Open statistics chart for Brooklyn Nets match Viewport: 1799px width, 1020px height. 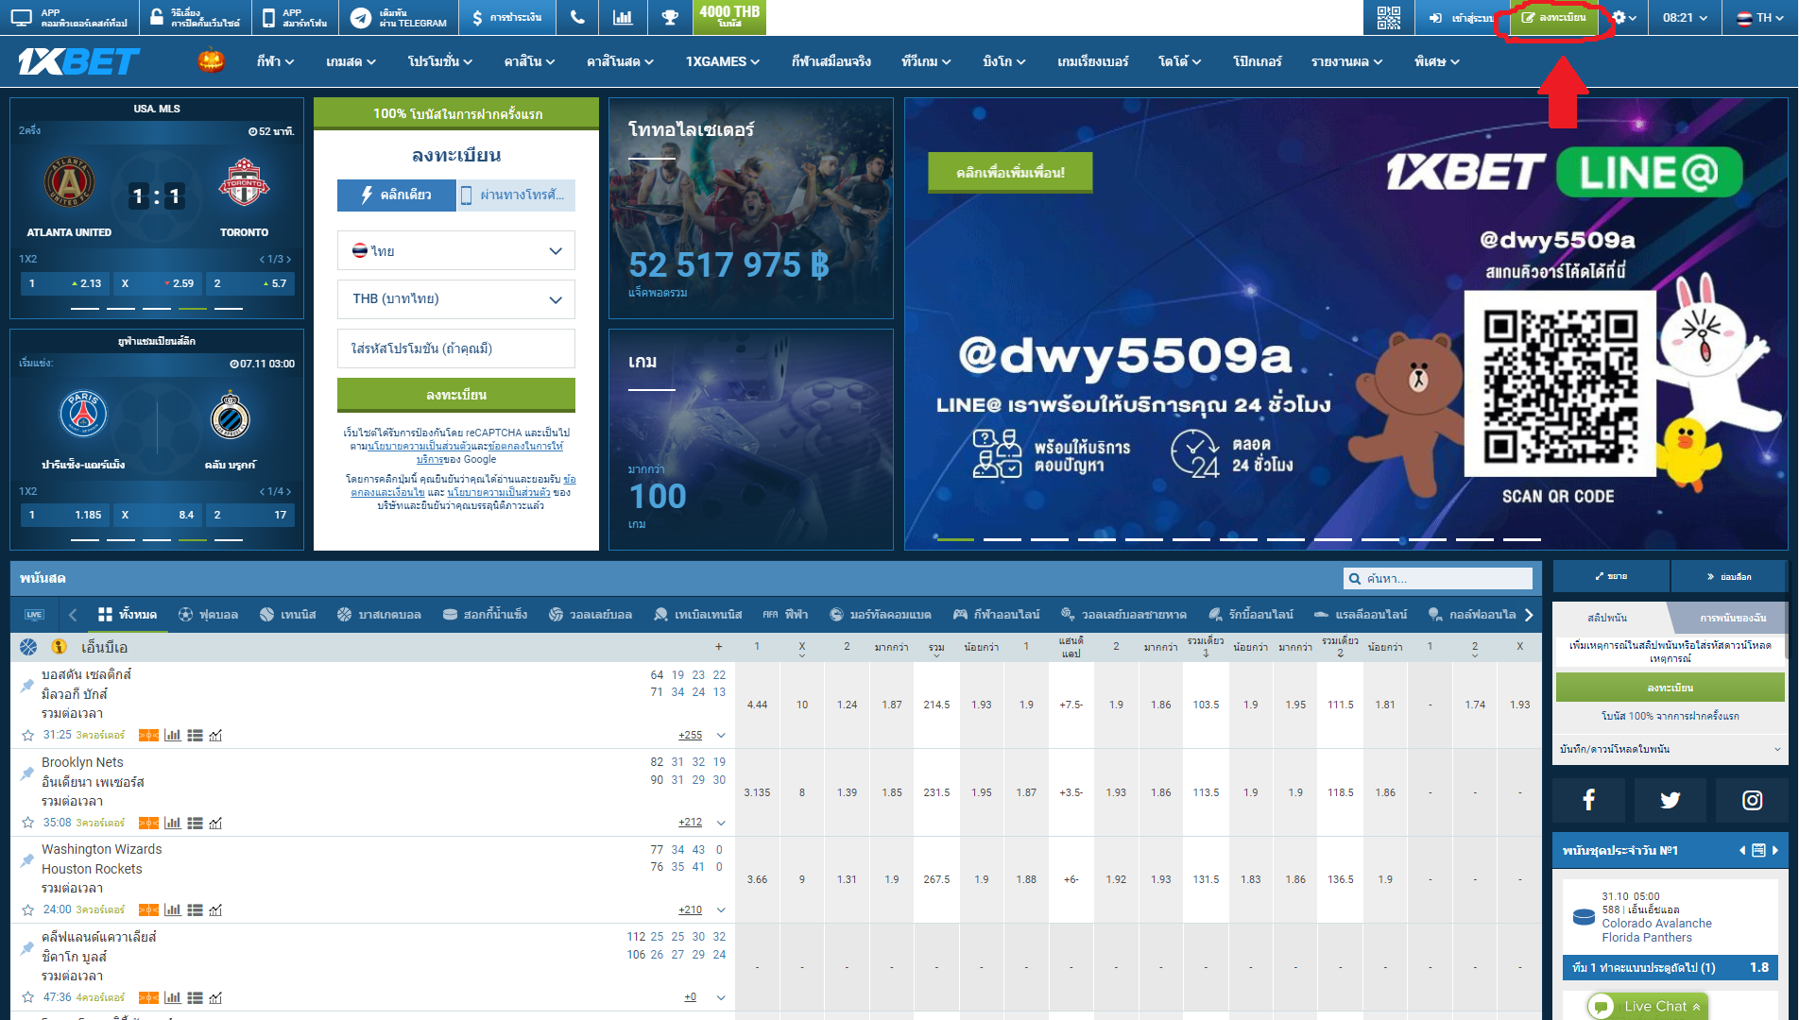coord(173,823)
